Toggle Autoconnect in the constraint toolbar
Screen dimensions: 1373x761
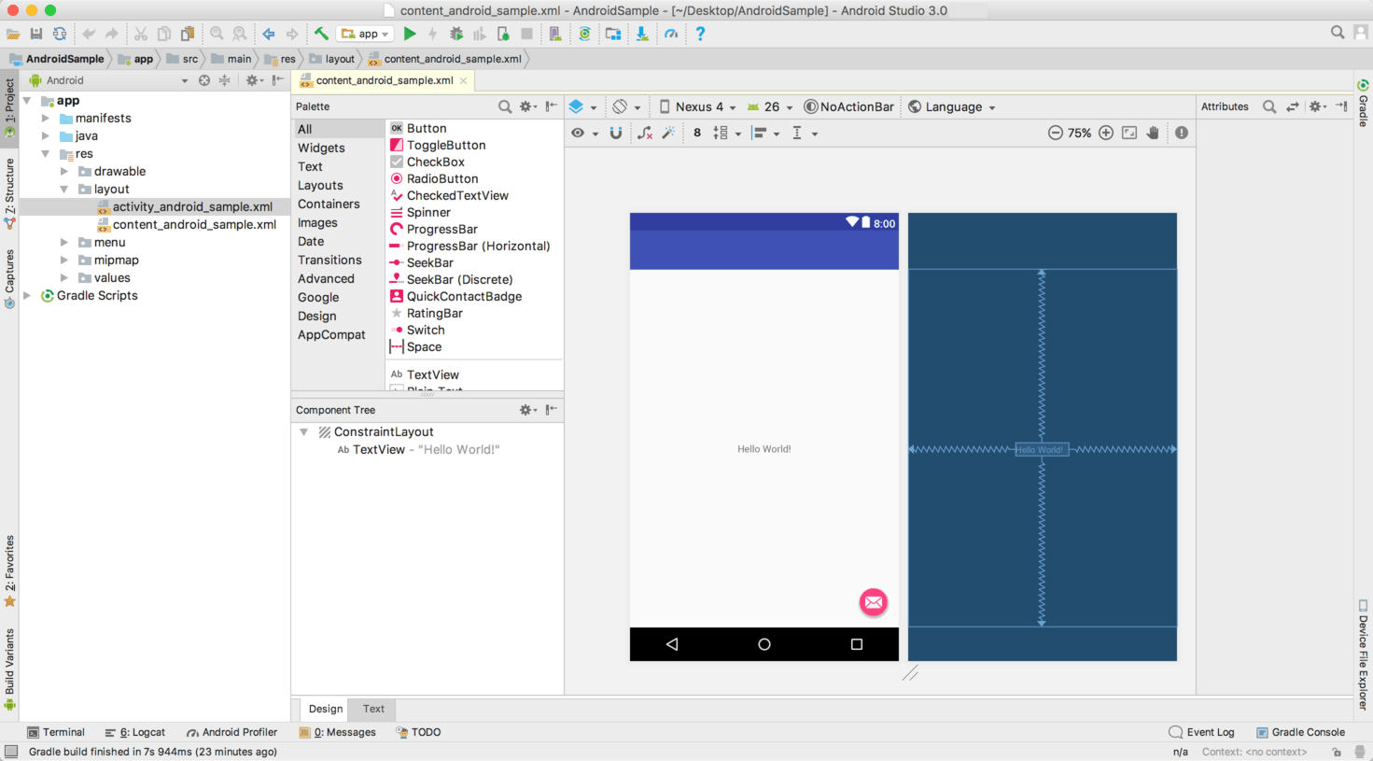click(x=615, y=132)
